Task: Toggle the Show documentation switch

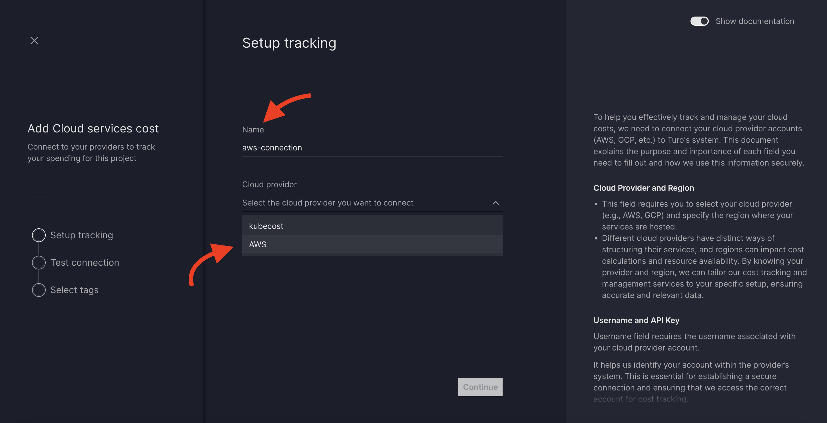Action: click(699, 21)
